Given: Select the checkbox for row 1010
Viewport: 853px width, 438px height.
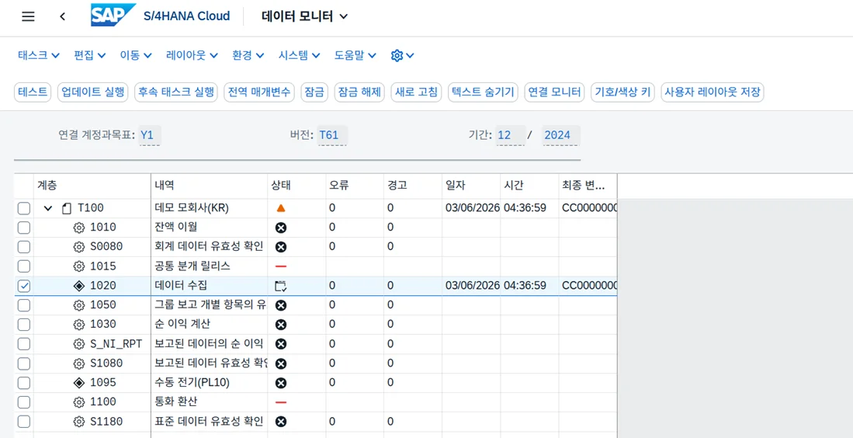Looking at the screenshot, I should [x=24, y=228].
